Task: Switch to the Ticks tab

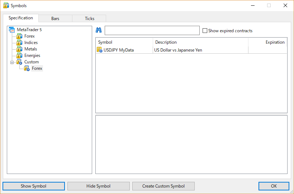Action: pyautogui.click(x=89, y=19)
